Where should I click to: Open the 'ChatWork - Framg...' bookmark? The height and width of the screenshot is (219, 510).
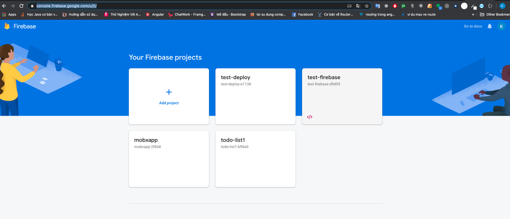[187, 14]
